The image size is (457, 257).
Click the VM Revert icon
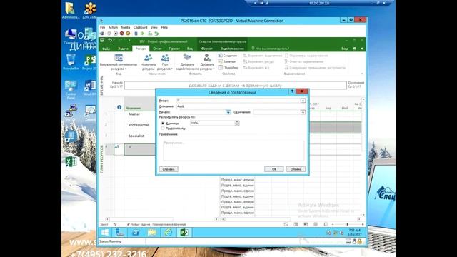click(x=156, y=34)
